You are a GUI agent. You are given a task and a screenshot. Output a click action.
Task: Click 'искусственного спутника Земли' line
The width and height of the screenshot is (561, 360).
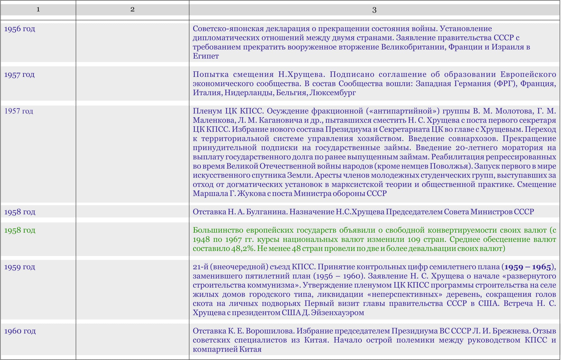coord(374,175)
